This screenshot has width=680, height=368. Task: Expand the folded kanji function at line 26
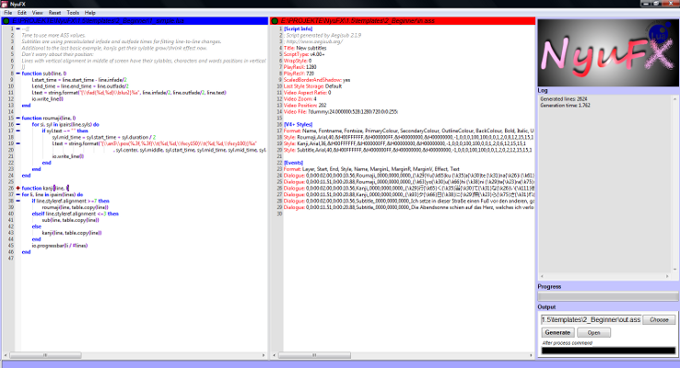[x=18, y=188]
